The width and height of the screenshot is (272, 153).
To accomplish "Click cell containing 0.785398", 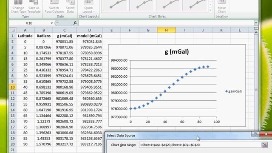I will (43, 93).
